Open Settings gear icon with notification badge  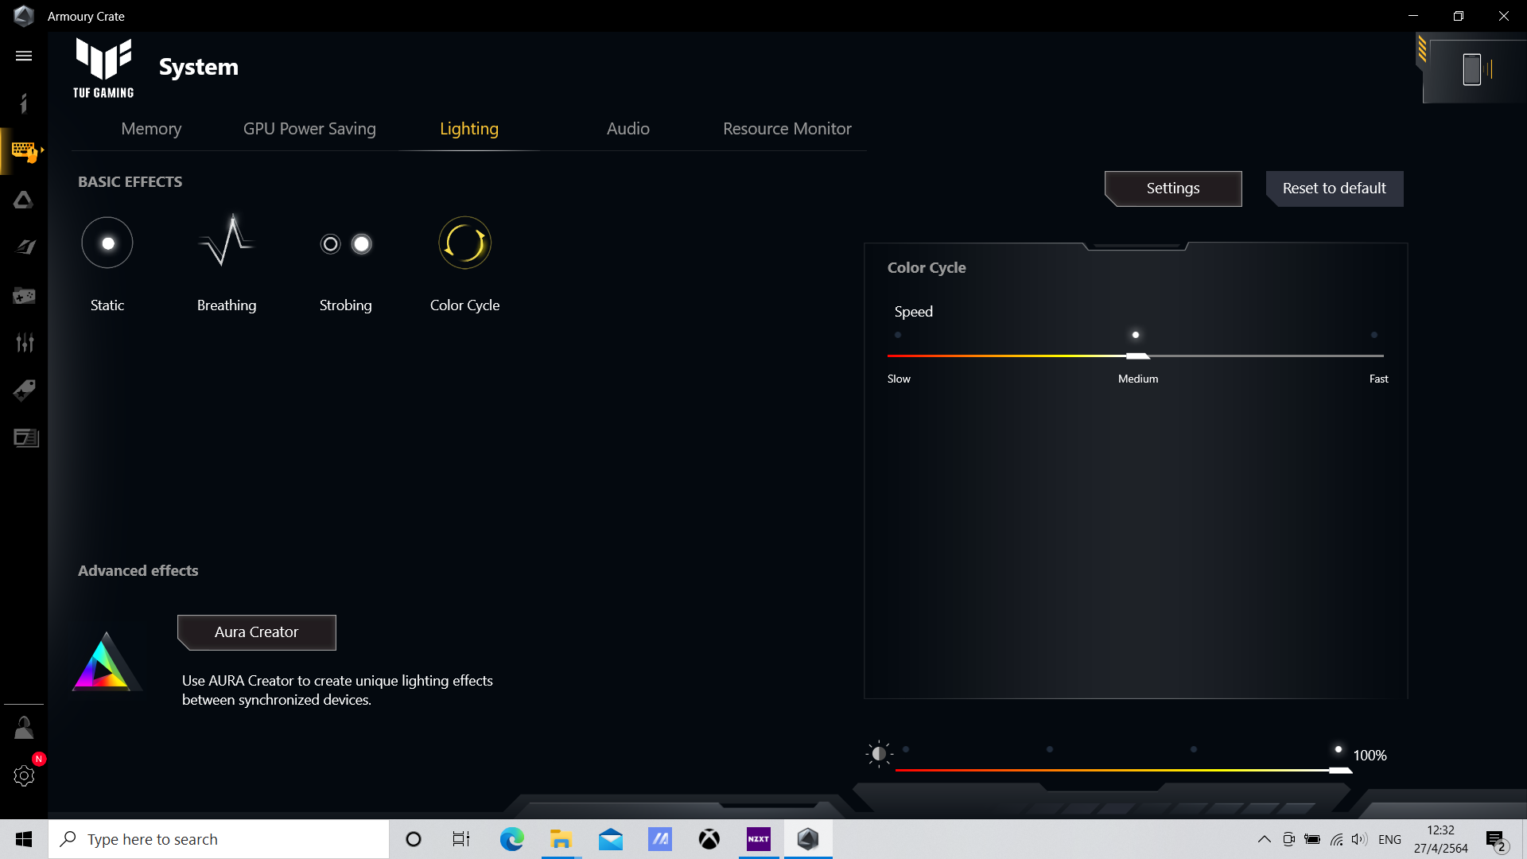tap(24, 775)
